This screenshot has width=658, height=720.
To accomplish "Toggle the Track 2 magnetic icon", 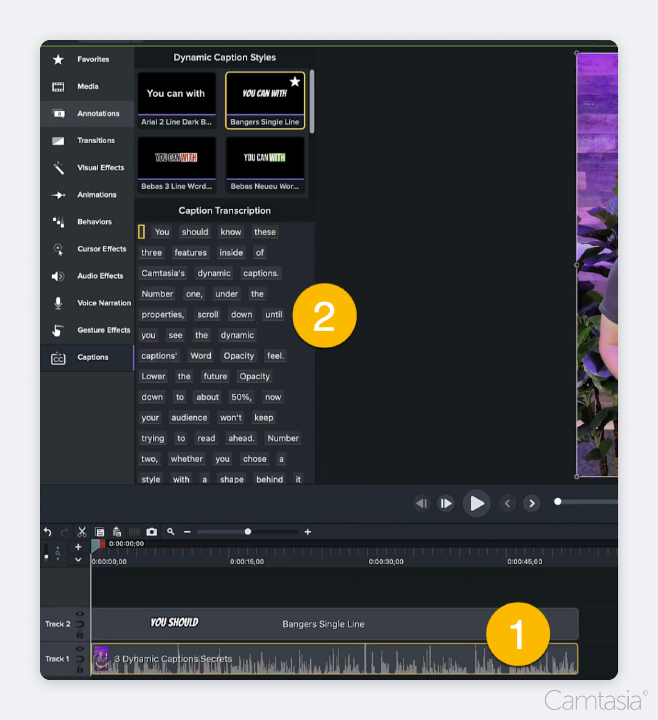I will (80, 624).
